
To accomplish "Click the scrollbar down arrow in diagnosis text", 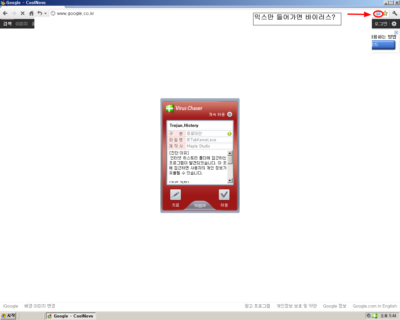I will (x=230, y=180).
